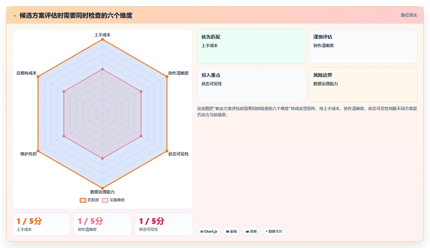Click the 路径雷达 label in the header

pyautogui.click(x=409, y=15)
